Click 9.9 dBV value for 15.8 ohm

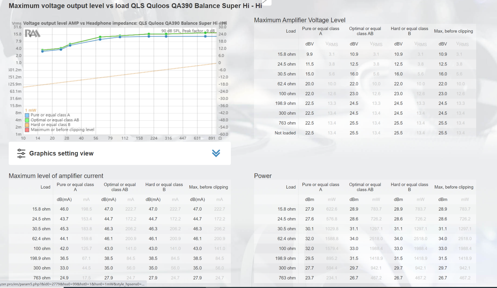coord(309,54)
